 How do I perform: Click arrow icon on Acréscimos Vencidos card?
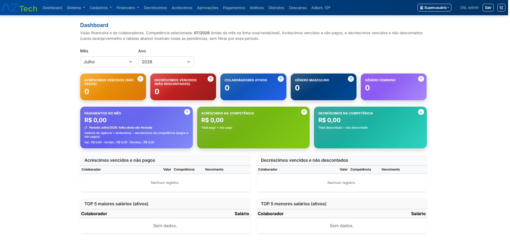[x=140, y=79]
